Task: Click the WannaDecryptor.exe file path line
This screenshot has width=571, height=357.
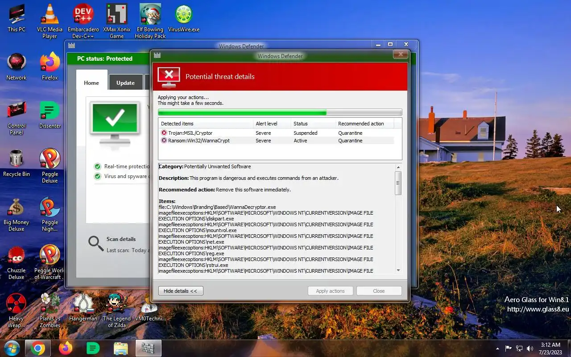Action: 217,207
